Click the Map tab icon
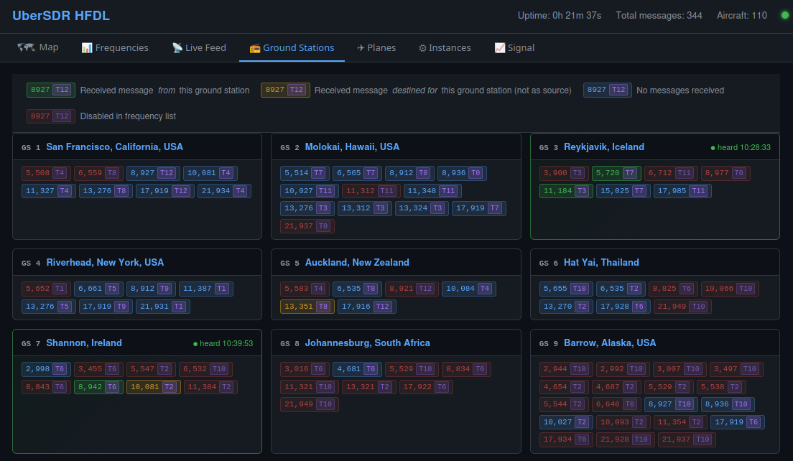This screenshot has height=461, width=793. [x=26, y=47]
